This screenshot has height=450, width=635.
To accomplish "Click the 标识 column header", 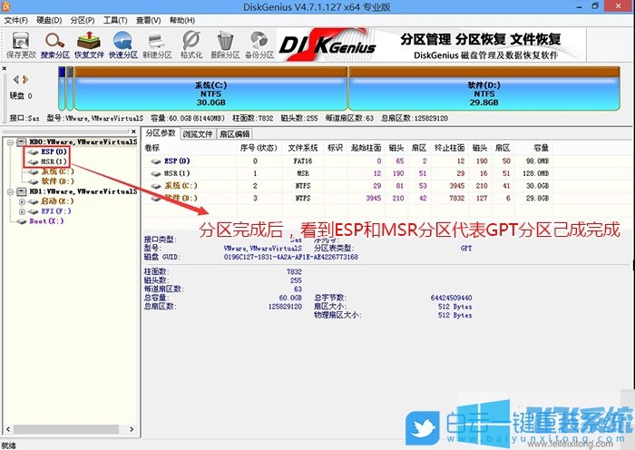I will [x=335, y=148].
